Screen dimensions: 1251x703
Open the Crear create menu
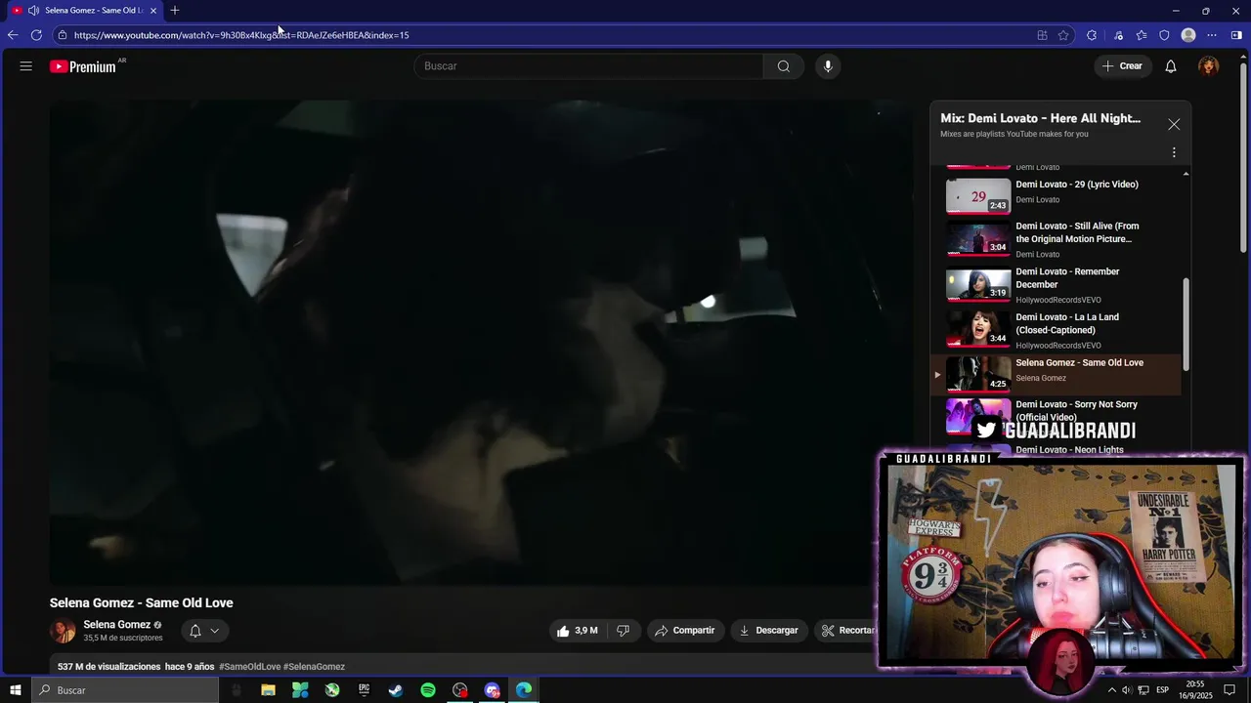[1122, 66]
